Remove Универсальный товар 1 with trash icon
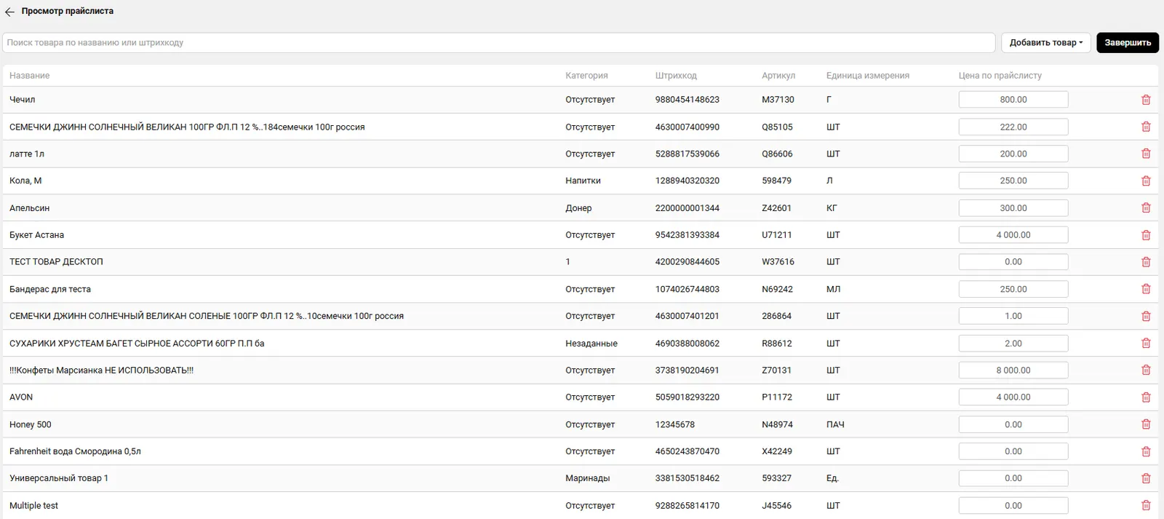1164x519 pixels. point(1146,478)
